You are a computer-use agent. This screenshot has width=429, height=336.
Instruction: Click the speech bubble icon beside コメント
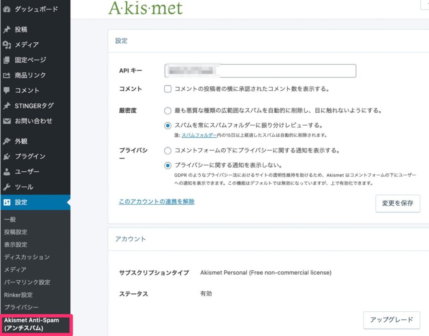pyautogui.click(x=7, y=90)
